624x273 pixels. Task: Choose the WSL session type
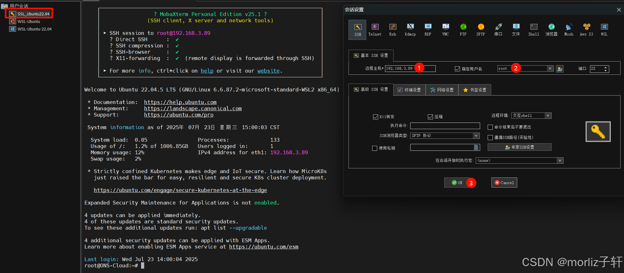pyautogui.click(x=604, y=30)
